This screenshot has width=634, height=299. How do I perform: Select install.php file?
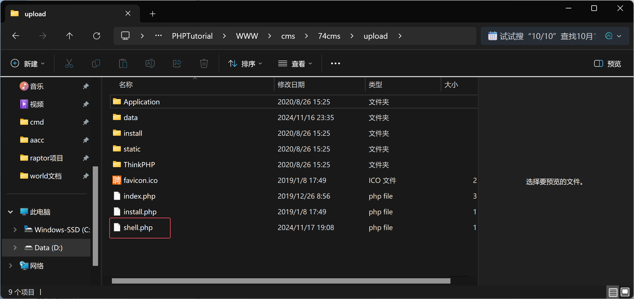click(294, 212)
